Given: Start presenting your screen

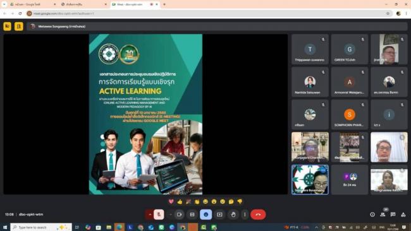Looking at the screenshot, I should coord(219,215).
